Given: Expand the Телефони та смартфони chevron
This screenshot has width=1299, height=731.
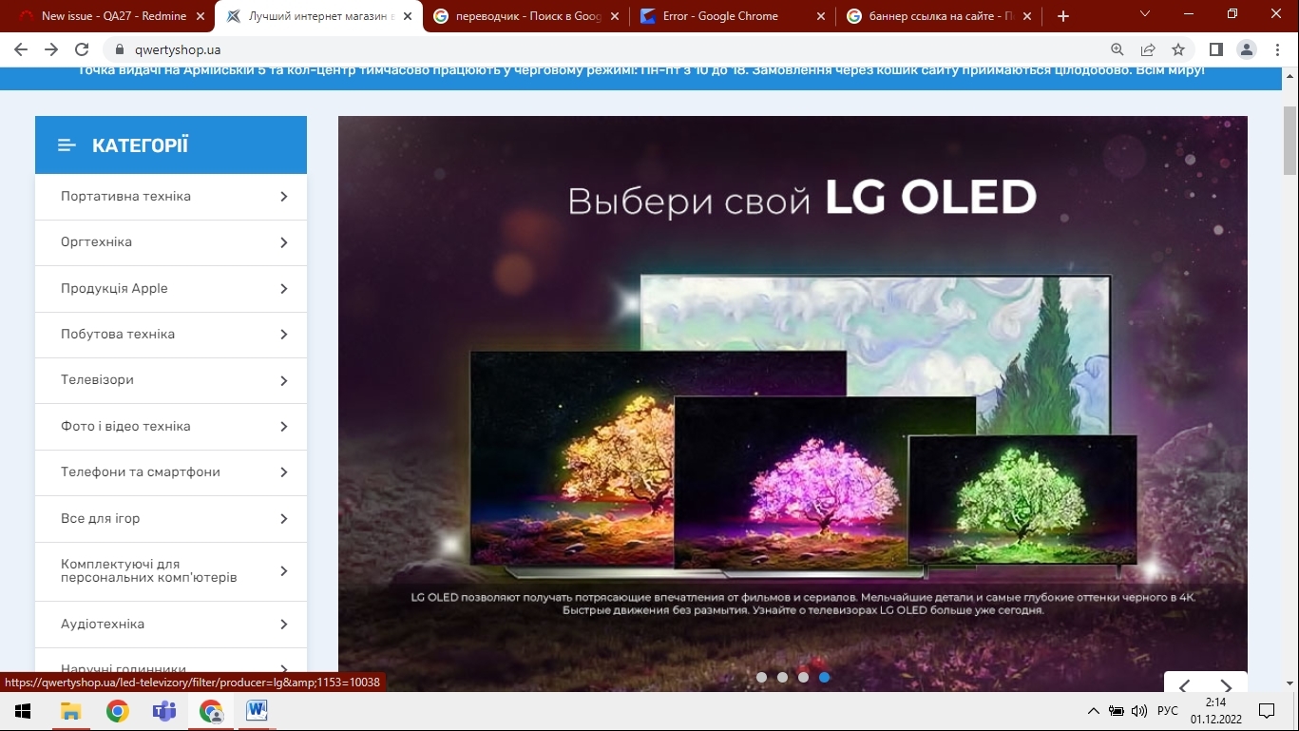Looking at the screenshot, I should tap(283, 472).
